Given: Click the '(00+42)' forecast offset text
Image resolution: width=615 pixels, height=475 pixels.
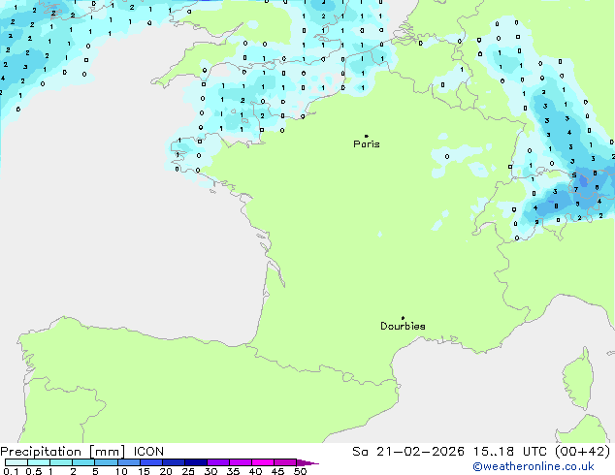Looking at the screenshot, I should (582, 452).
